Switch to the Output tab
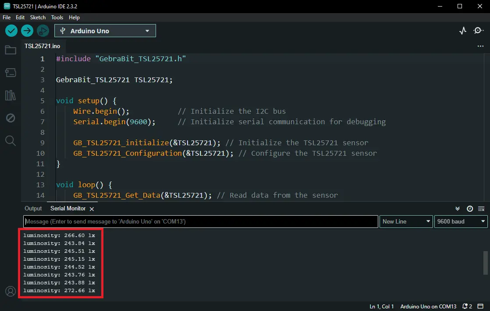The image size is (490, 311). point(33,208)
